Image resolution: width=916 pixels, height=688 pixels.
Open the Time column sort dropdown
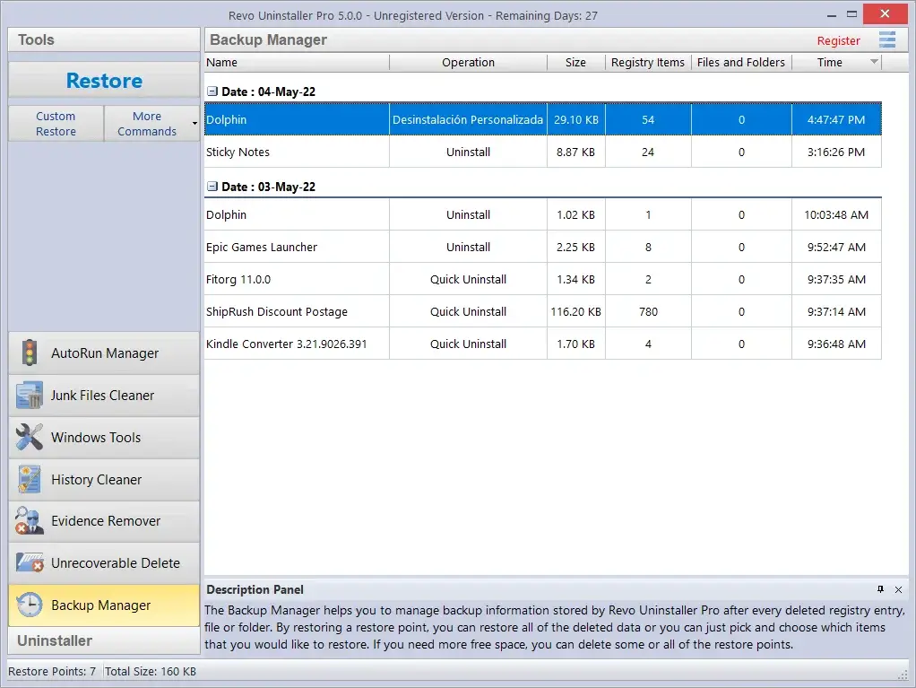[x=875, y=62]
